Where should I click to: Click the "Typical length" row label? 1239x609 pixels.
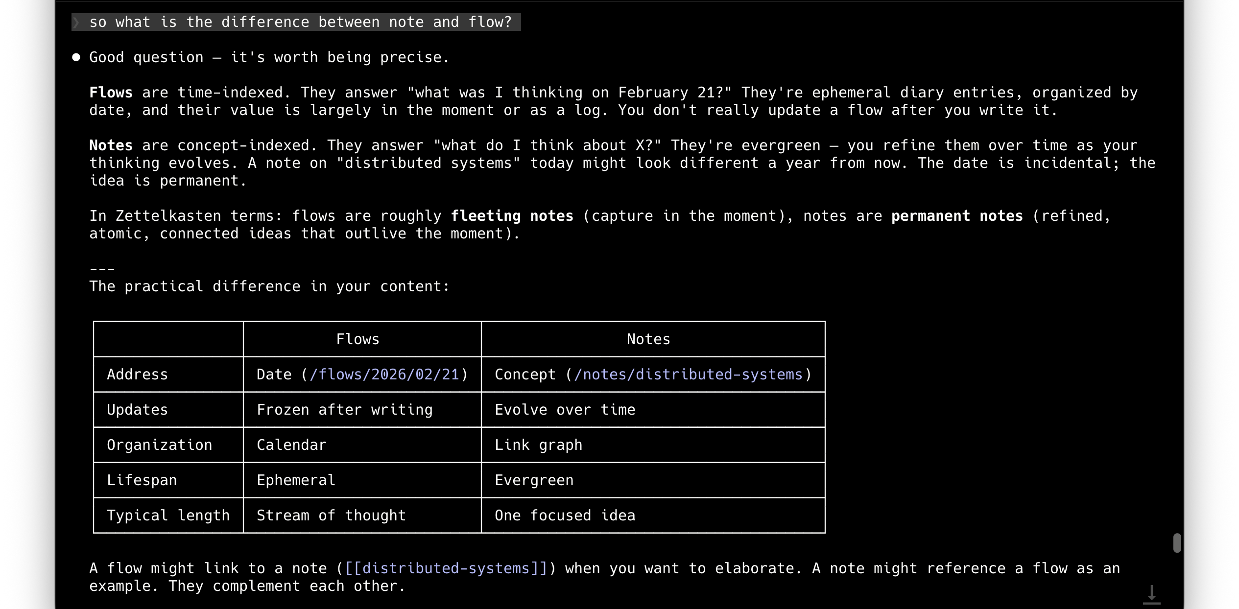pos(168,515)
